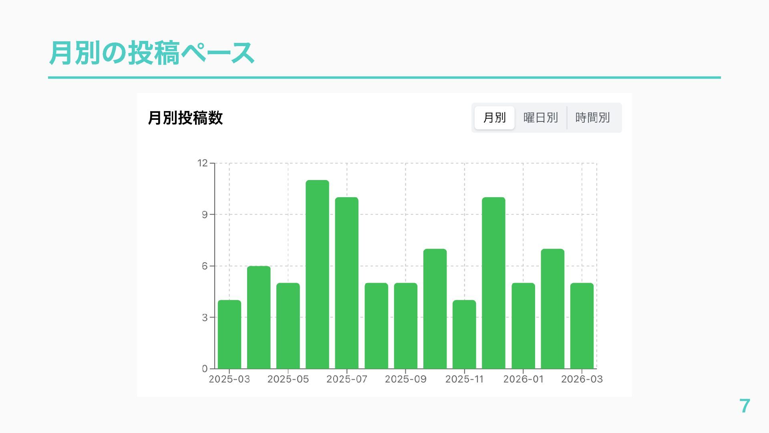
Task: Click the 2026-01 bar
Action: 523,326
